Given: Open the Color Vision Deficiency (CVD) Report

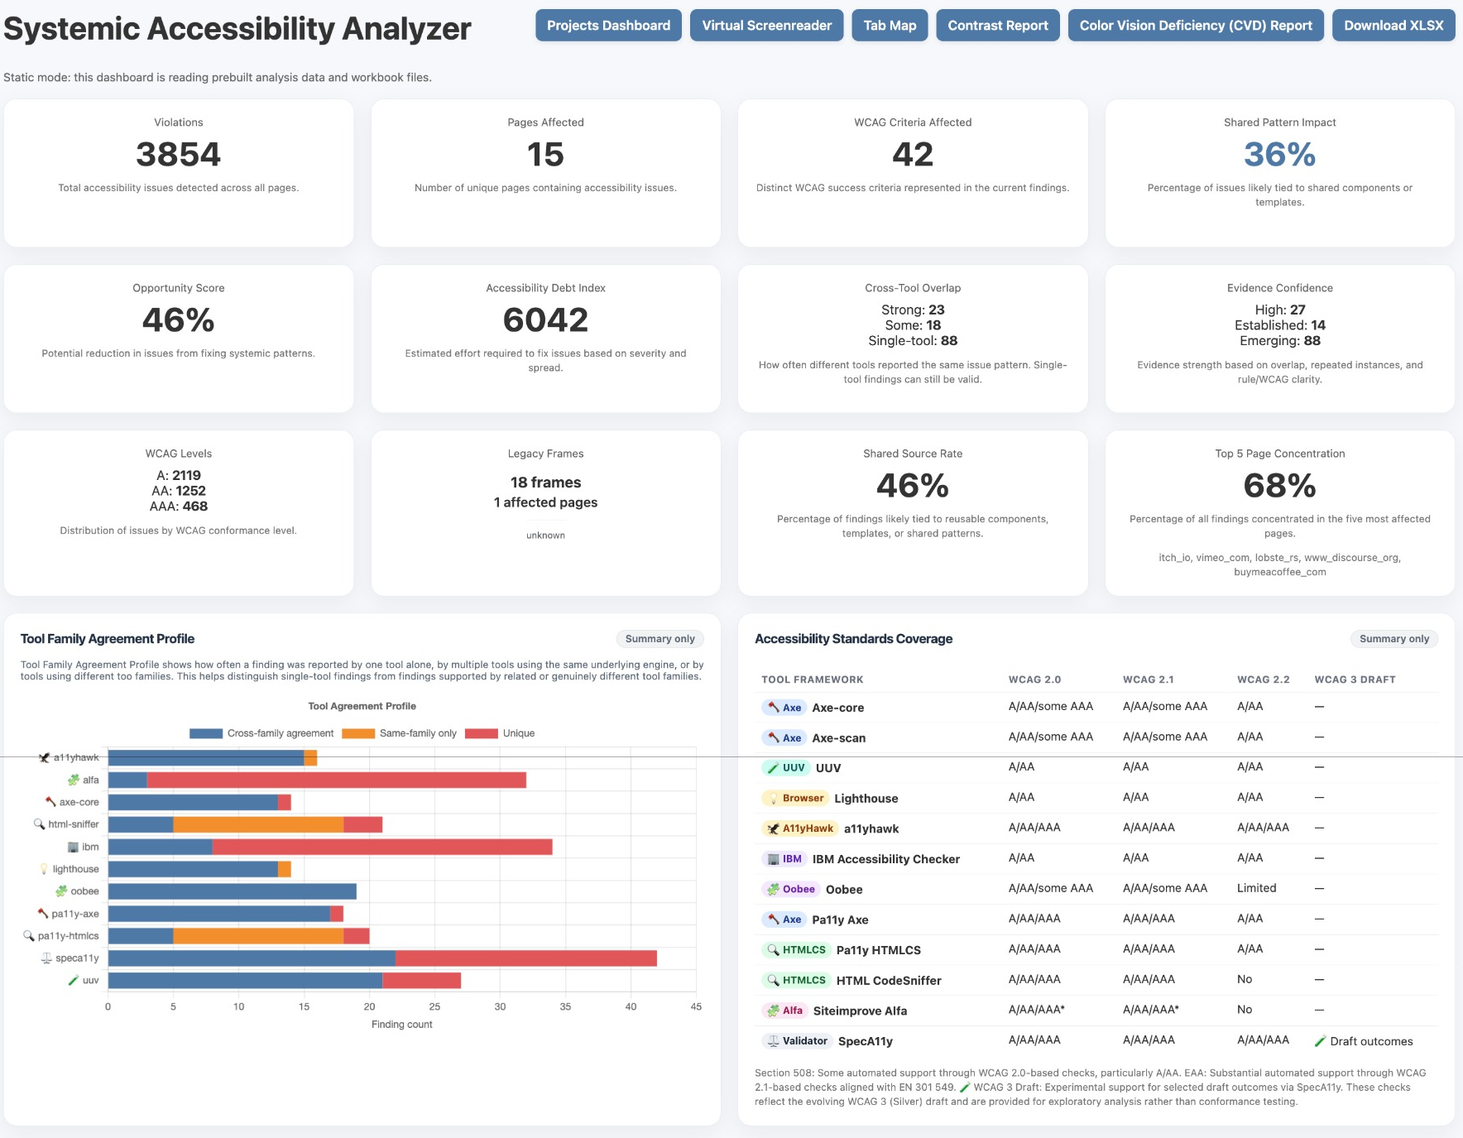Looking at the screenshot, I should [1196, 26].
